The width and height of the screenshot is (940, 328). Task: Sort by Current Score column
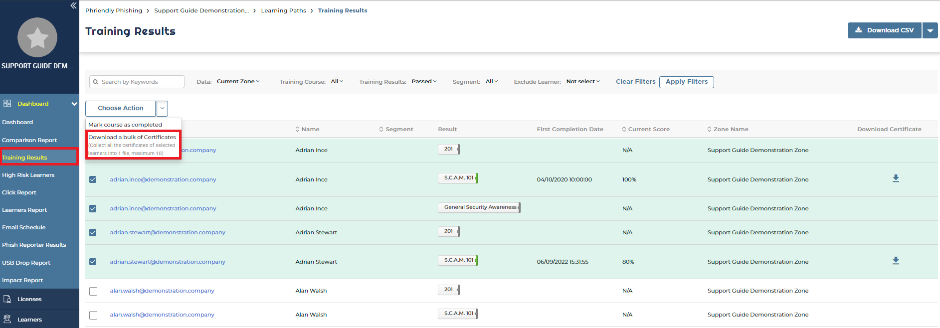pos(624,129)
